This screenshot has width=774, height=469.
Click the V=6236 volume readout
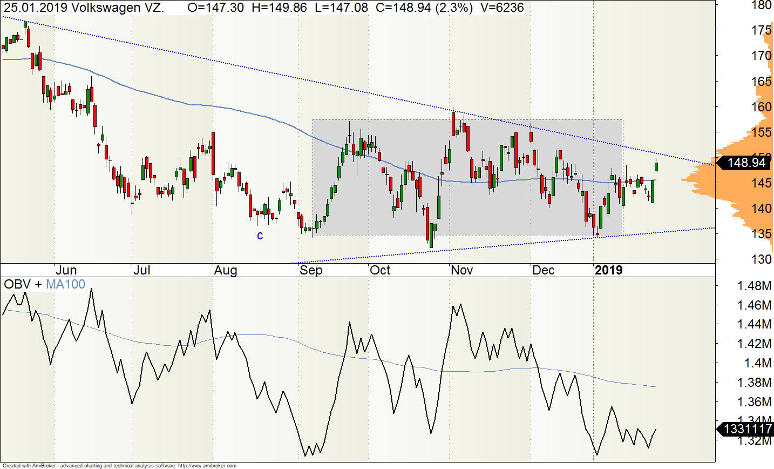[505, 8]
